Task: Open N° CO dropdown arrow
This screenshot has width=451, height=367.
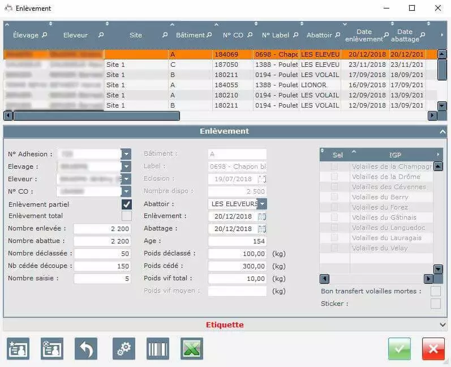Action: pos(126,191)
